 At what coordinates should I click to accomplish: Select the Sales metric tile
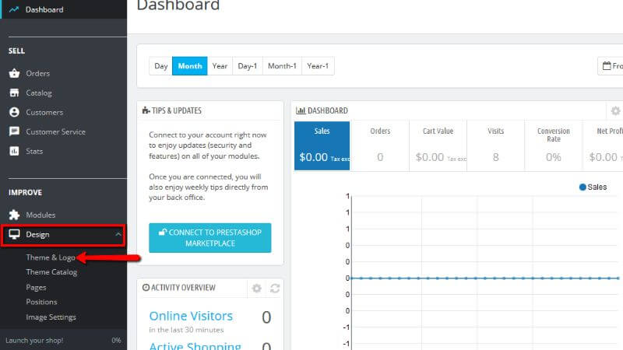point(322,145)
